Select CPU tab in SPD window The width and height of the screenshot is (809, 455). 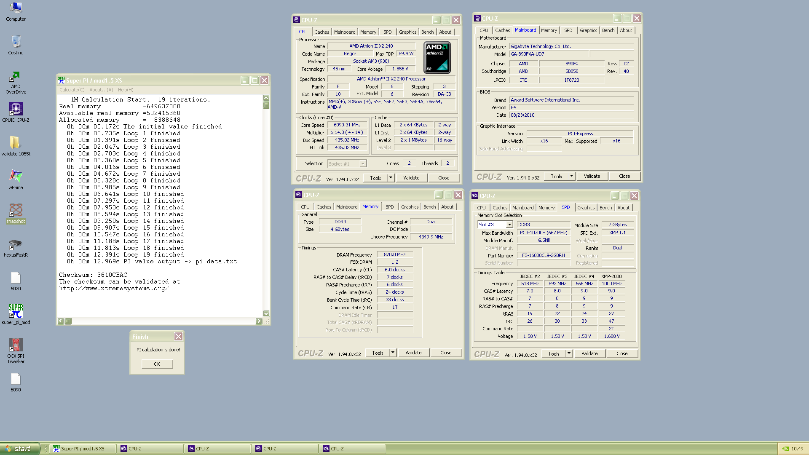coord(481,208)
